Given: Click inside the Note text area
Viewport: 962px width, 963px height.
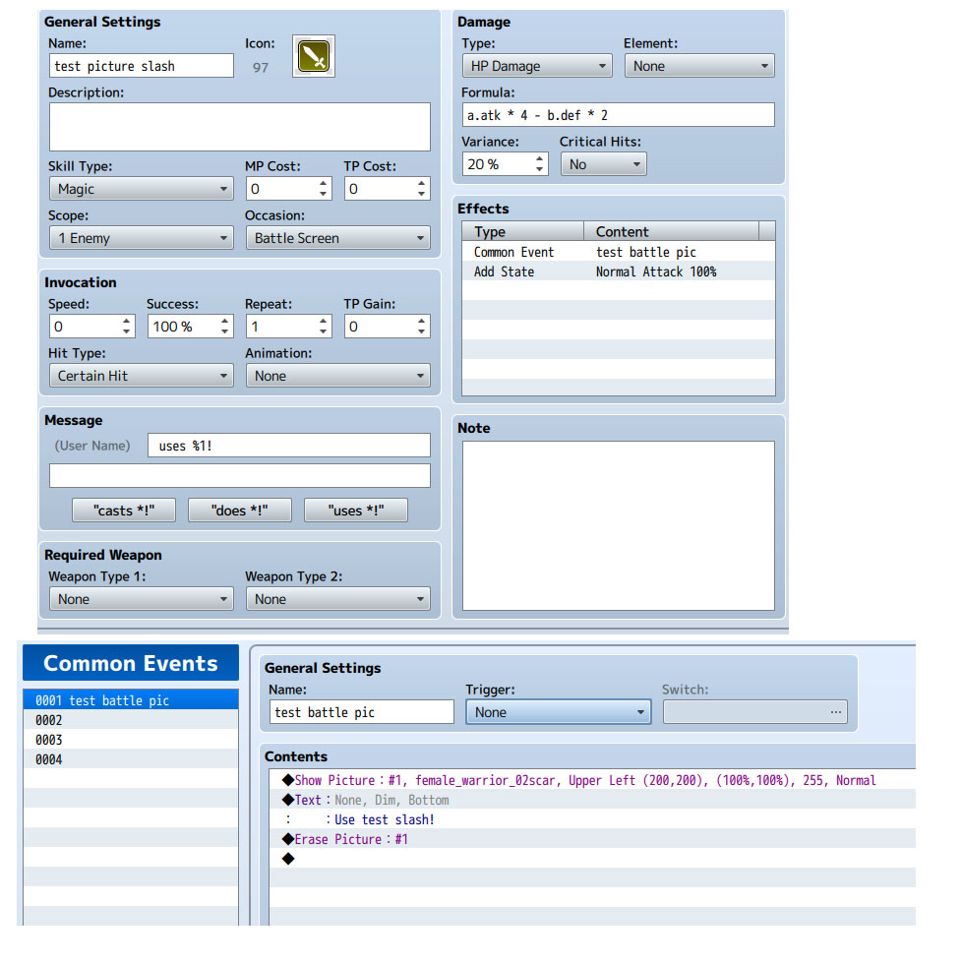Looking at the screenshot, I should (x=618, y=525).
